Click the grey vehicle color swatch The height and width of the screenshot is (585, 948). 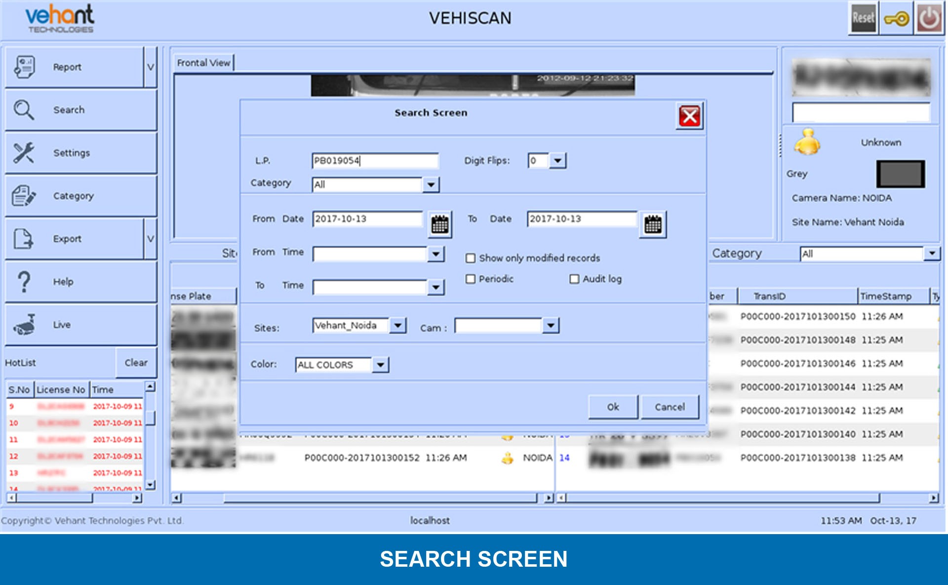(x=900, y=173)
